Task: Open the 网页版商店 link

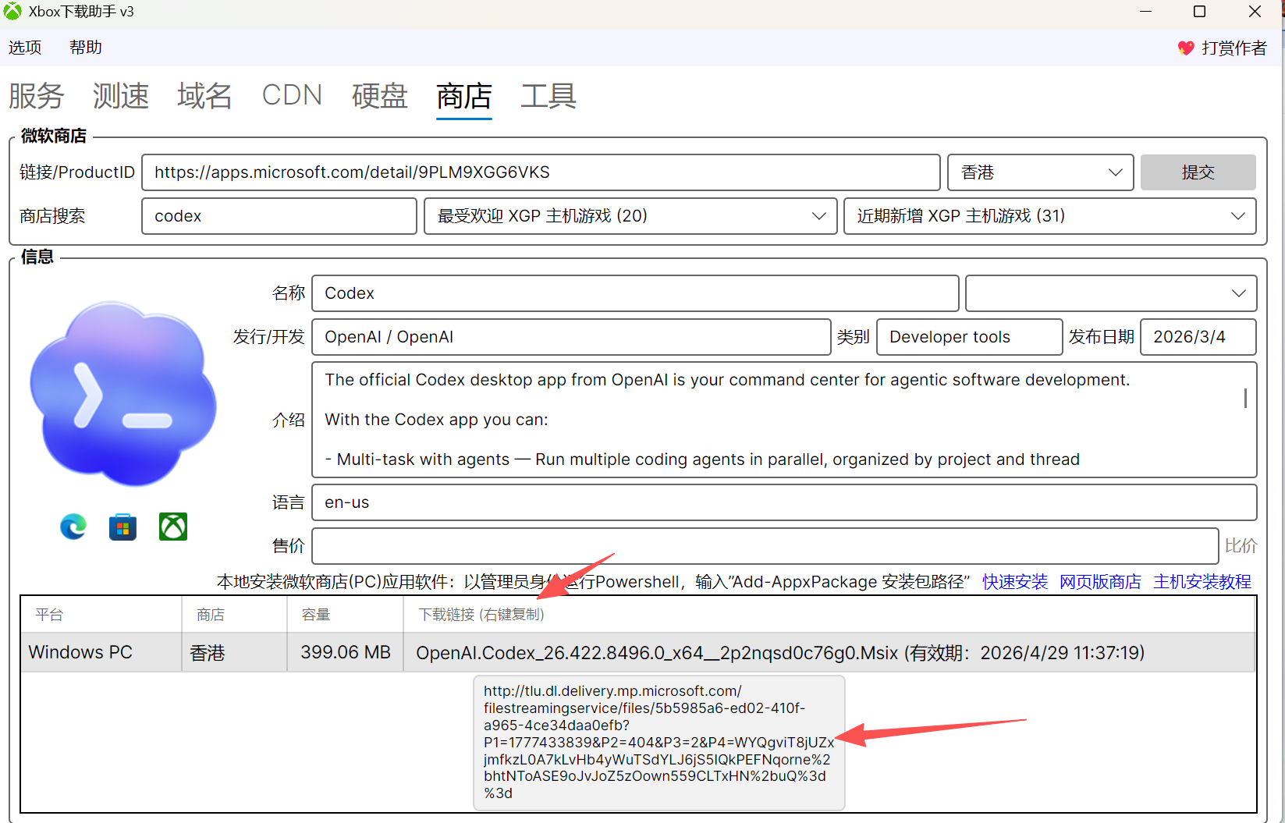Action: [x=1100, y=582]
